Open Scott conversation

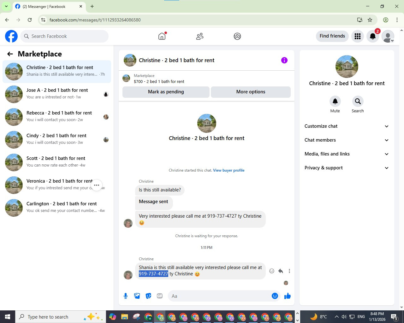[57, 162]
